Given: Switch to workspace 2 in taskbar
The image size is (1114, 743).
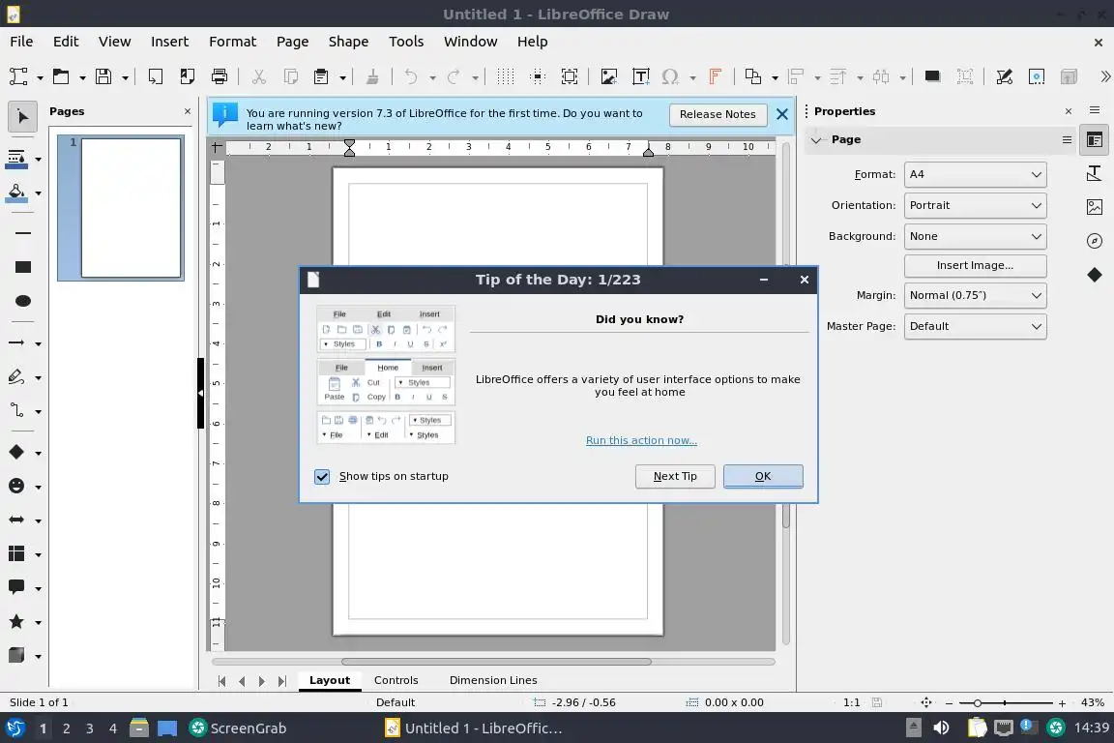Looking at the screenshot, I should click(x=66, y=728).
